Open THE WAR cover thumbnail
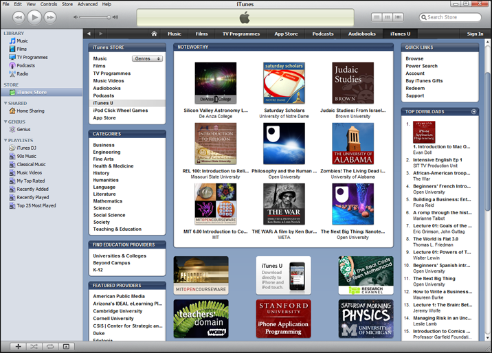The width and height of the screenshot is (492, 353). 284,204
